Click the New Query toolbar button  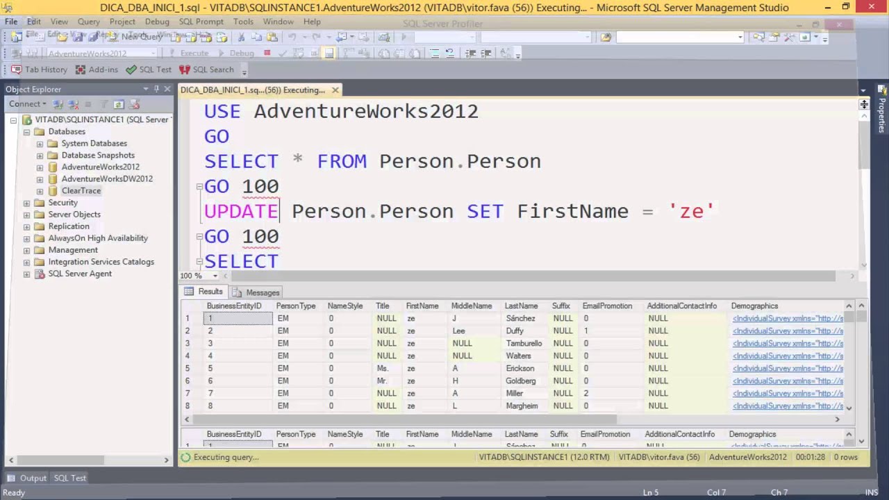[x=135, y=37]
